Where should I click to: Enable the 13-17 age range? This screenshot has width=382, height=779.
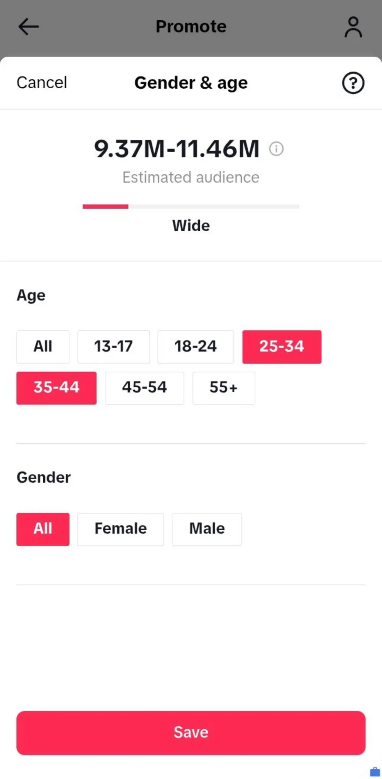click(113, 347)
